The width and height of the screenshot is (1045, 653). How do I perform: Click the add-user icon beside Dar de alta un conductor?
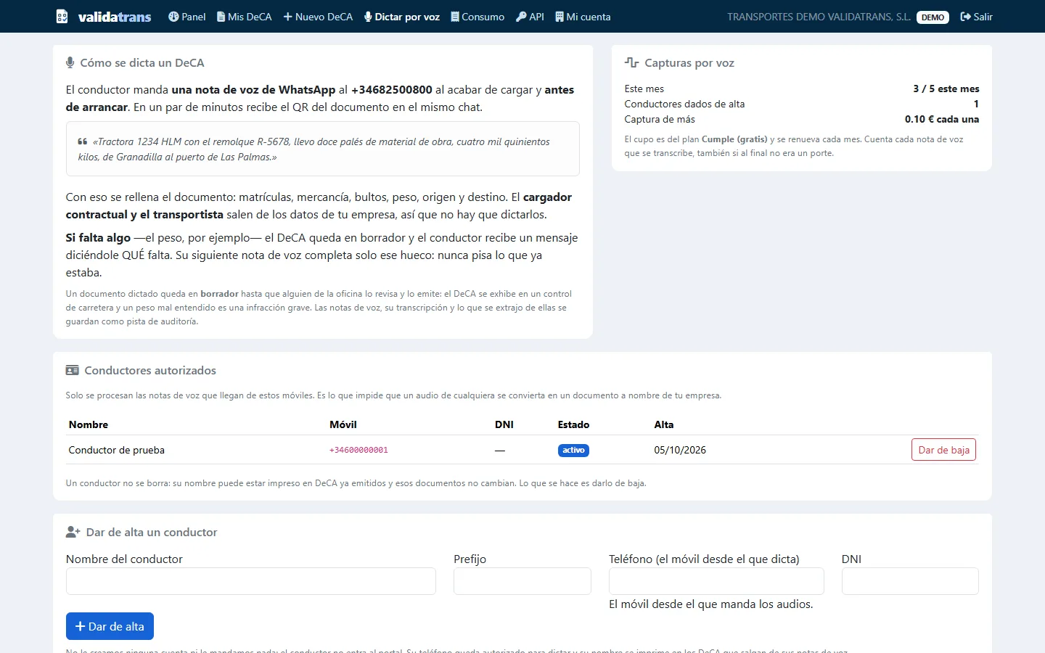coord(73,533)
